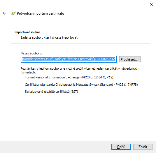The height and width of the screenshot is (153, 156).
Task: Close the certificate import dialog
Action: 151,4
